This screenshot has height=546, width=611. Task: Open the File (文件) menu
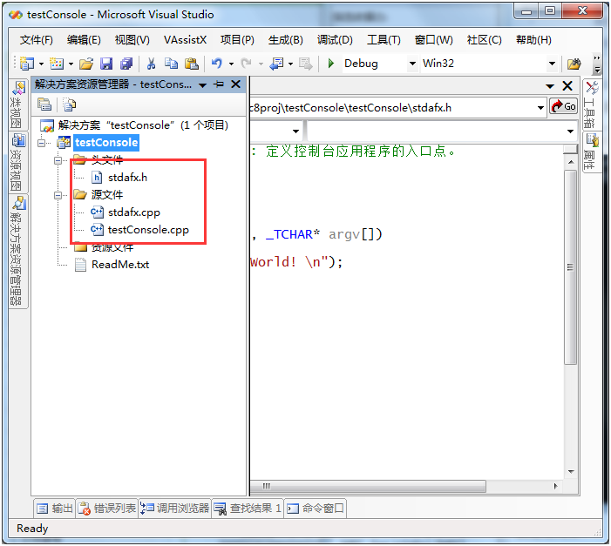pos(37,40)
